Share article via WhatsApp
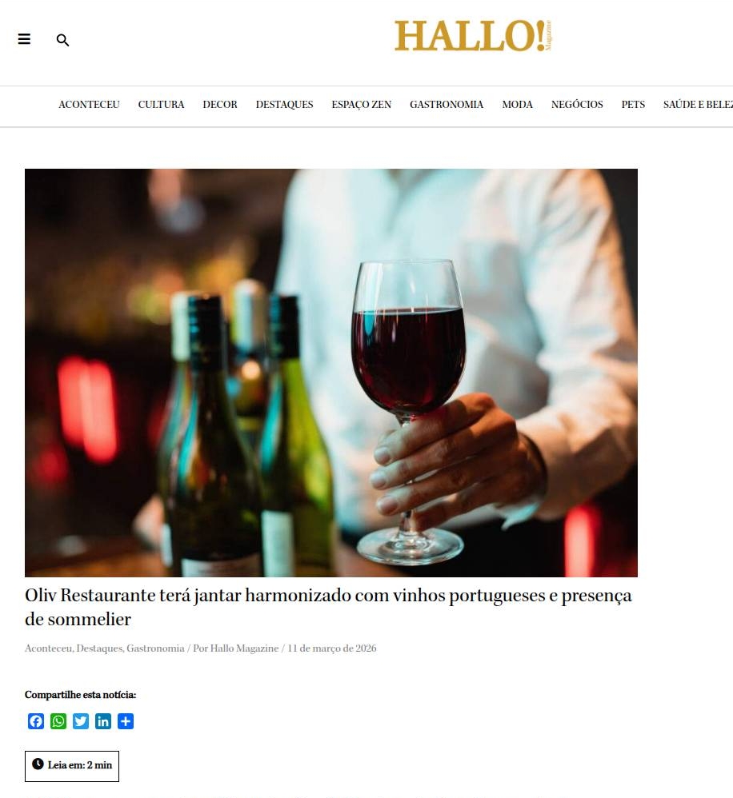Viewport: 733px width, 798px height. click(58, 721)
